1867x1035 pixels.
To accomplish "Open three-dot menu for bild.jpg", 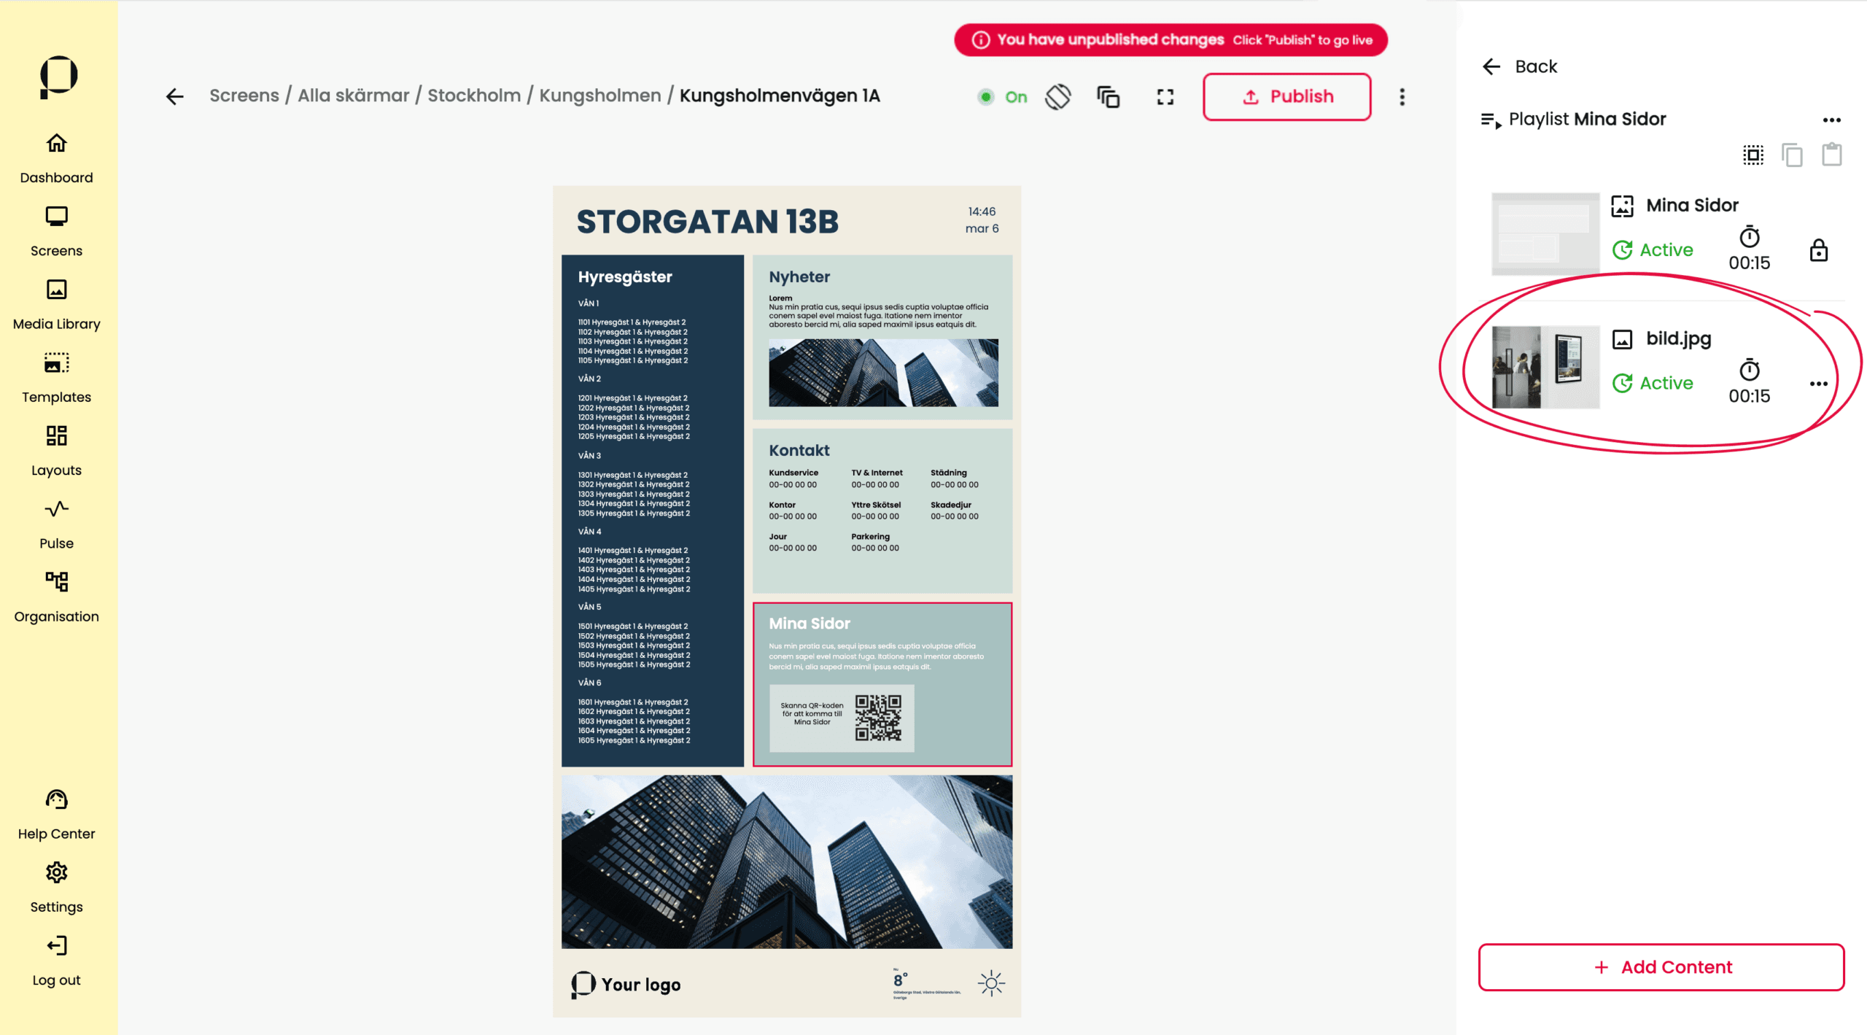I will tap(1818, 384).
